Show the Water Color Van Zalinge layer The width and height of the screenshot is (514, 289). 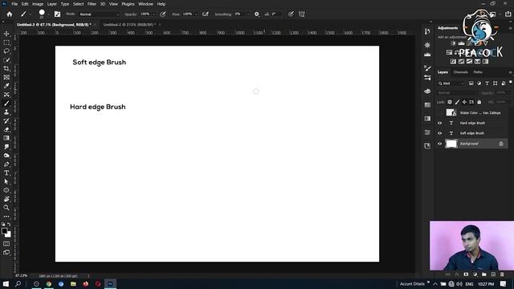(x=439, y=112)
